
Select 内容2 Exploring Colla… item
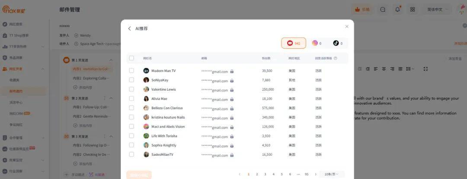tap(91, 78)
